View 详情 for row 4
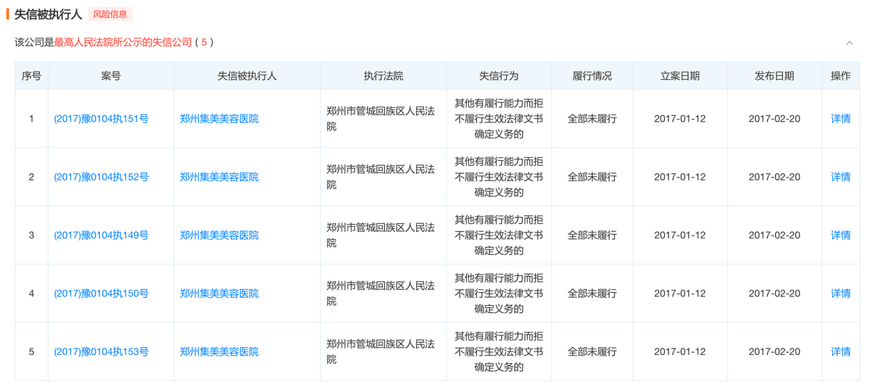The image size is (870, 392). tap(840, 293)
